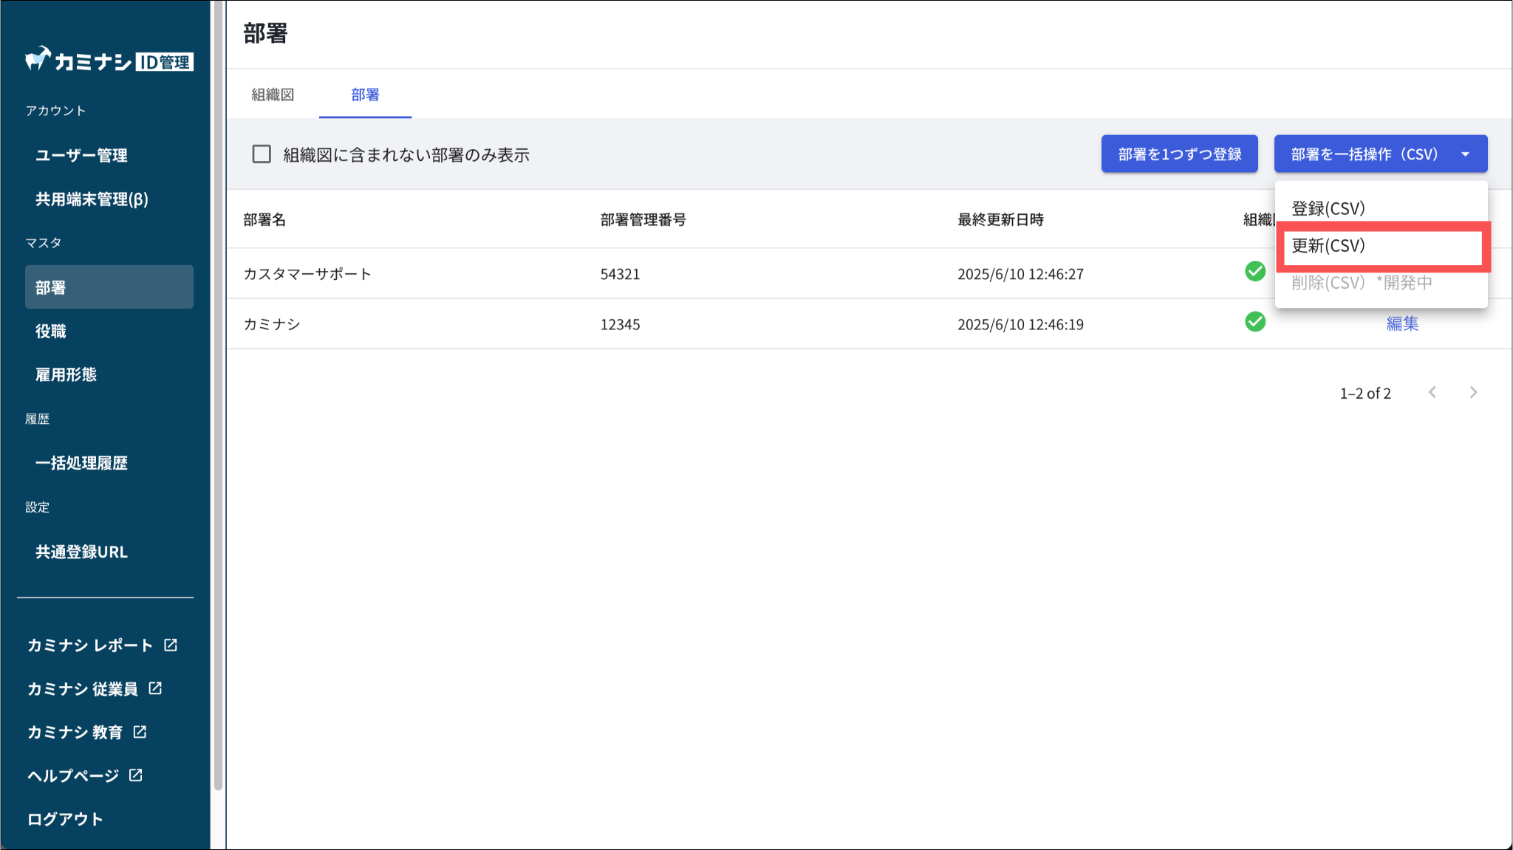Enable 組織図に含まれない部署のみ表示 checkbox

click(262, 154)
